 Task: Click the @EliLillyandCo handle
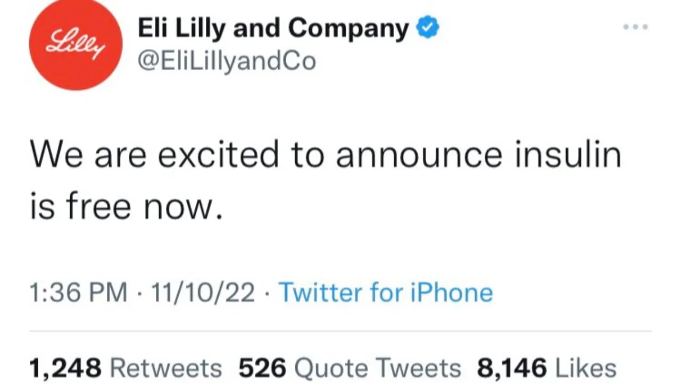tap(227, 61)
